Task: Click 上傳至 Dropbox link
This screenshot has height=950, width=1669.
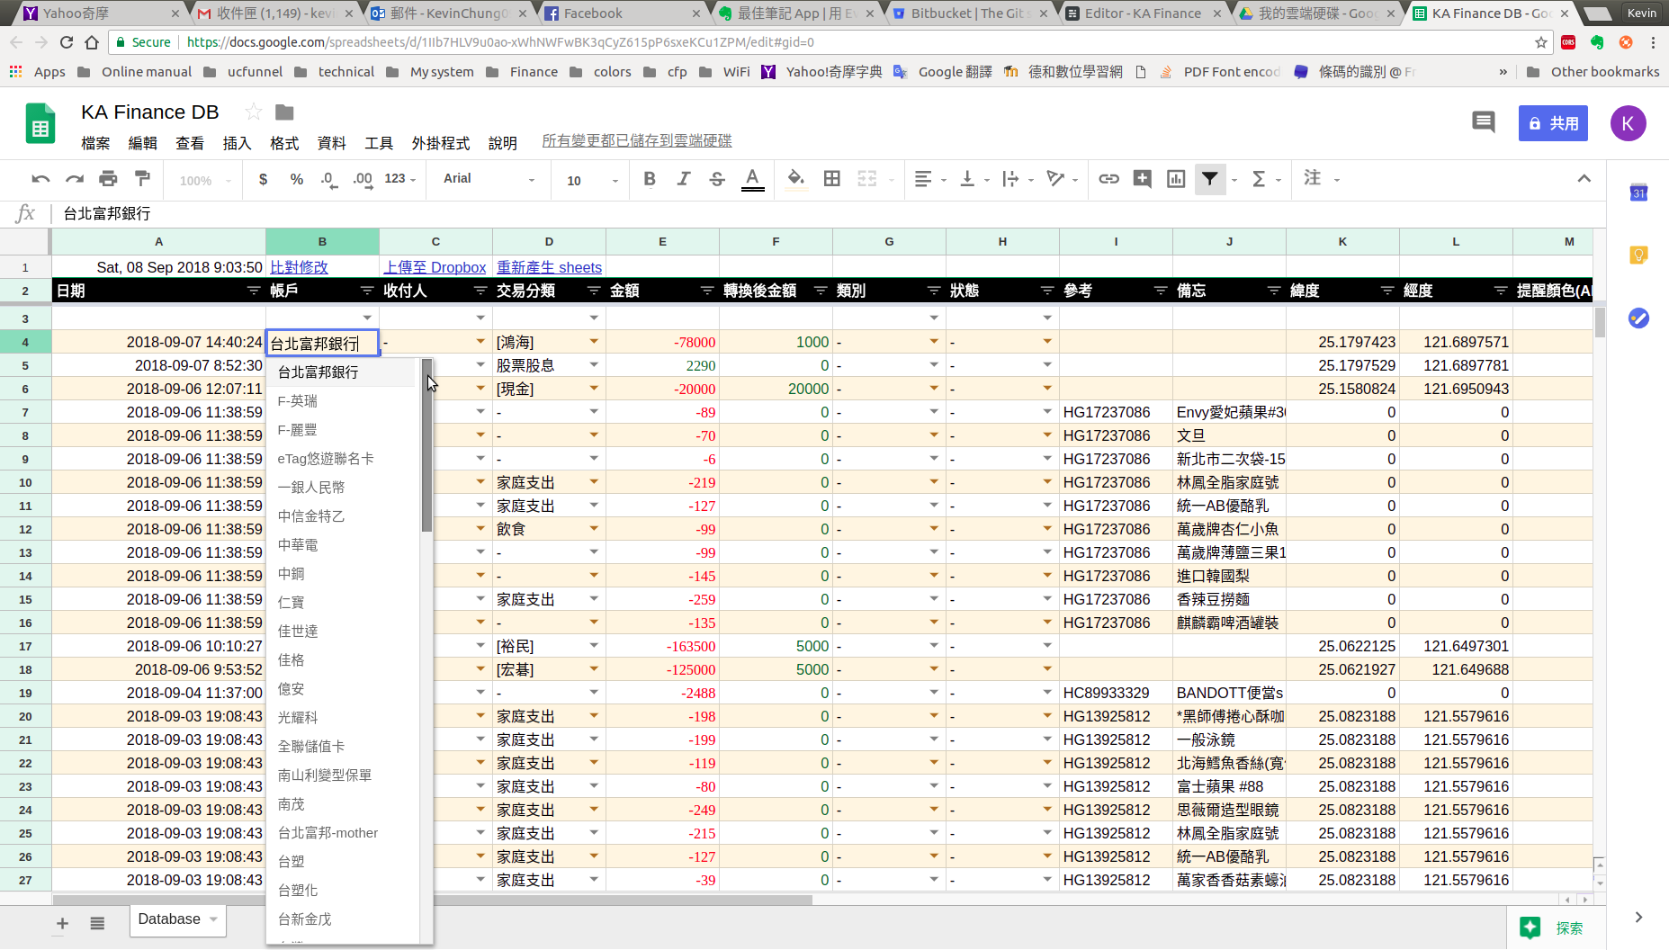Action: click(435, 267)
